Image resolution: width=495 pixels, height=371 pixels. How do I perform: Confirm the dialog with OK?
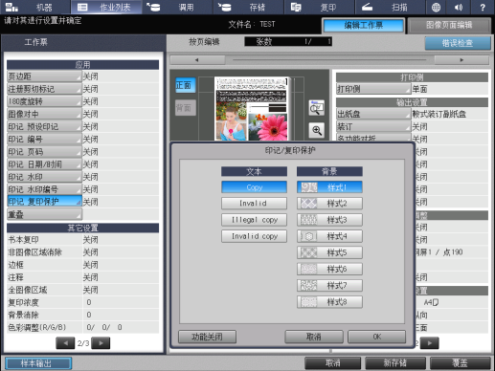click(377, 337)
